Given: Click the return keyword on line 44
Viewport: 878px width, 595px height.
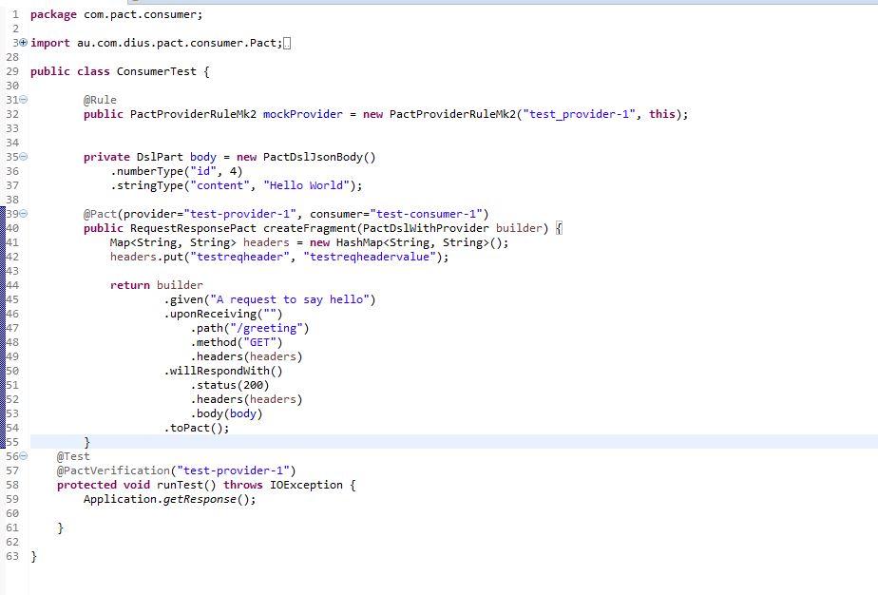Looking at the screenshot, I should (130, 285).
